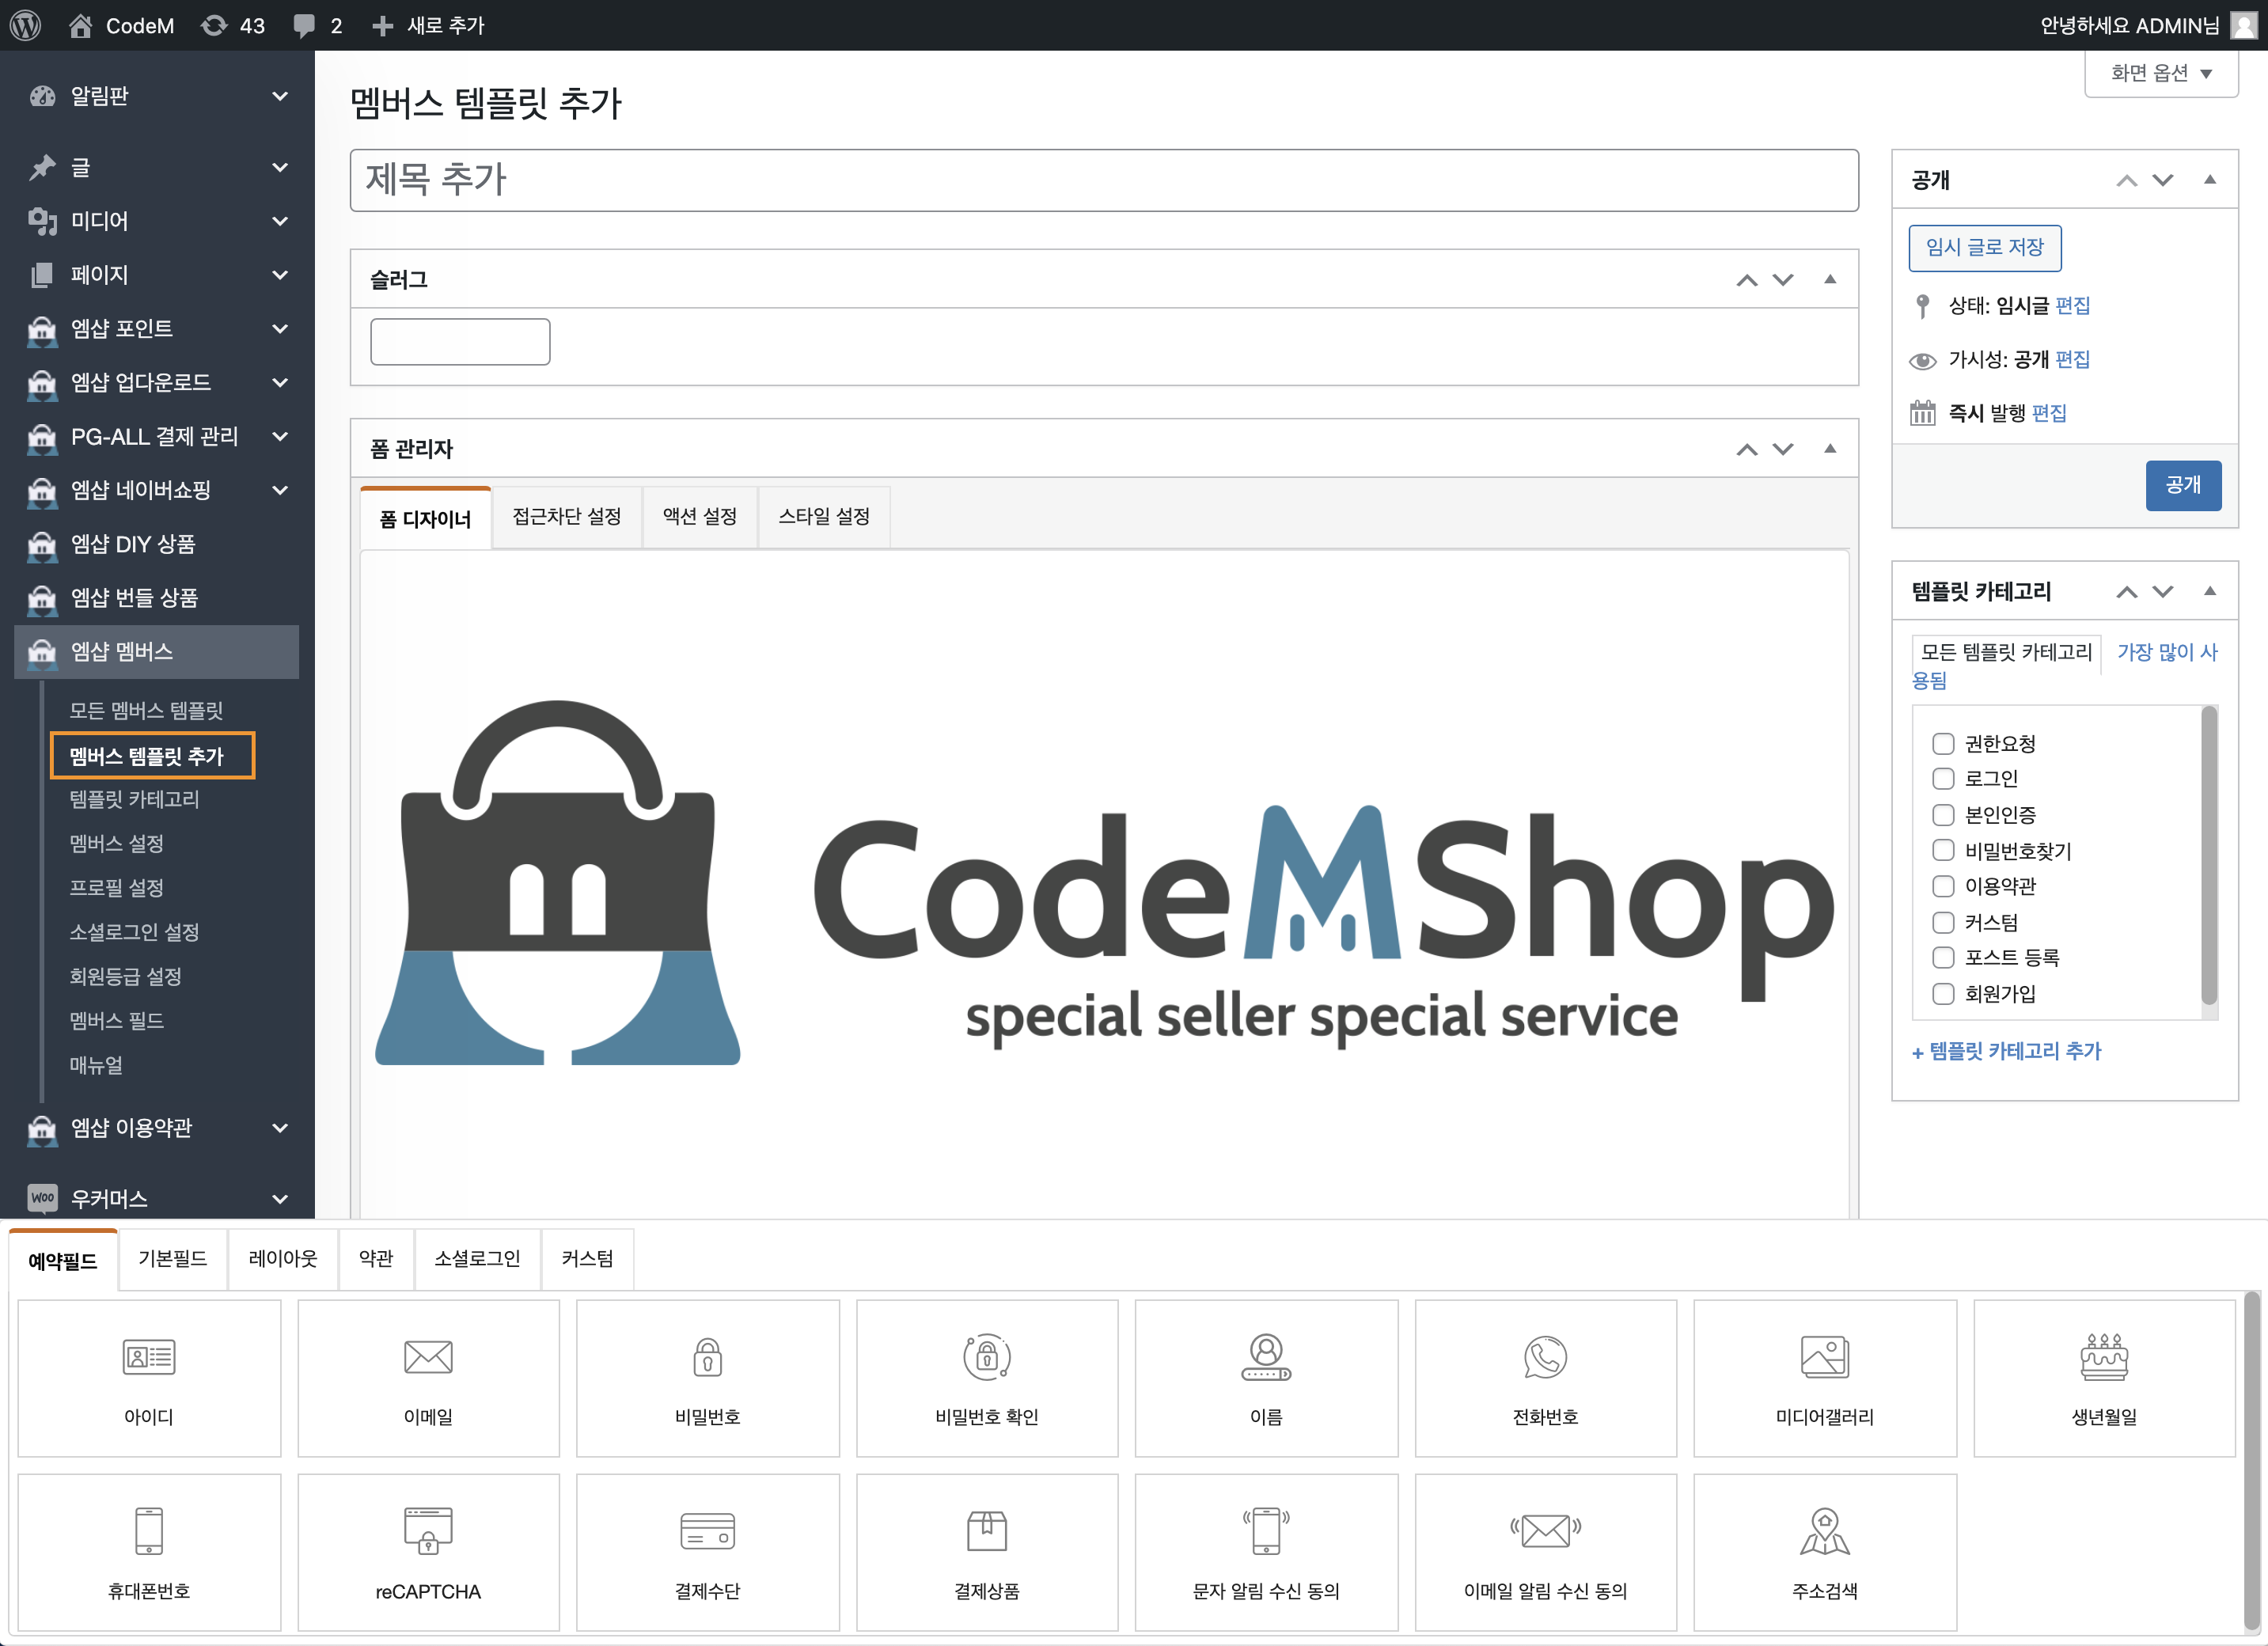
Task: Switch to the 접근차단 설정 tab
Action: coord(567,517)
